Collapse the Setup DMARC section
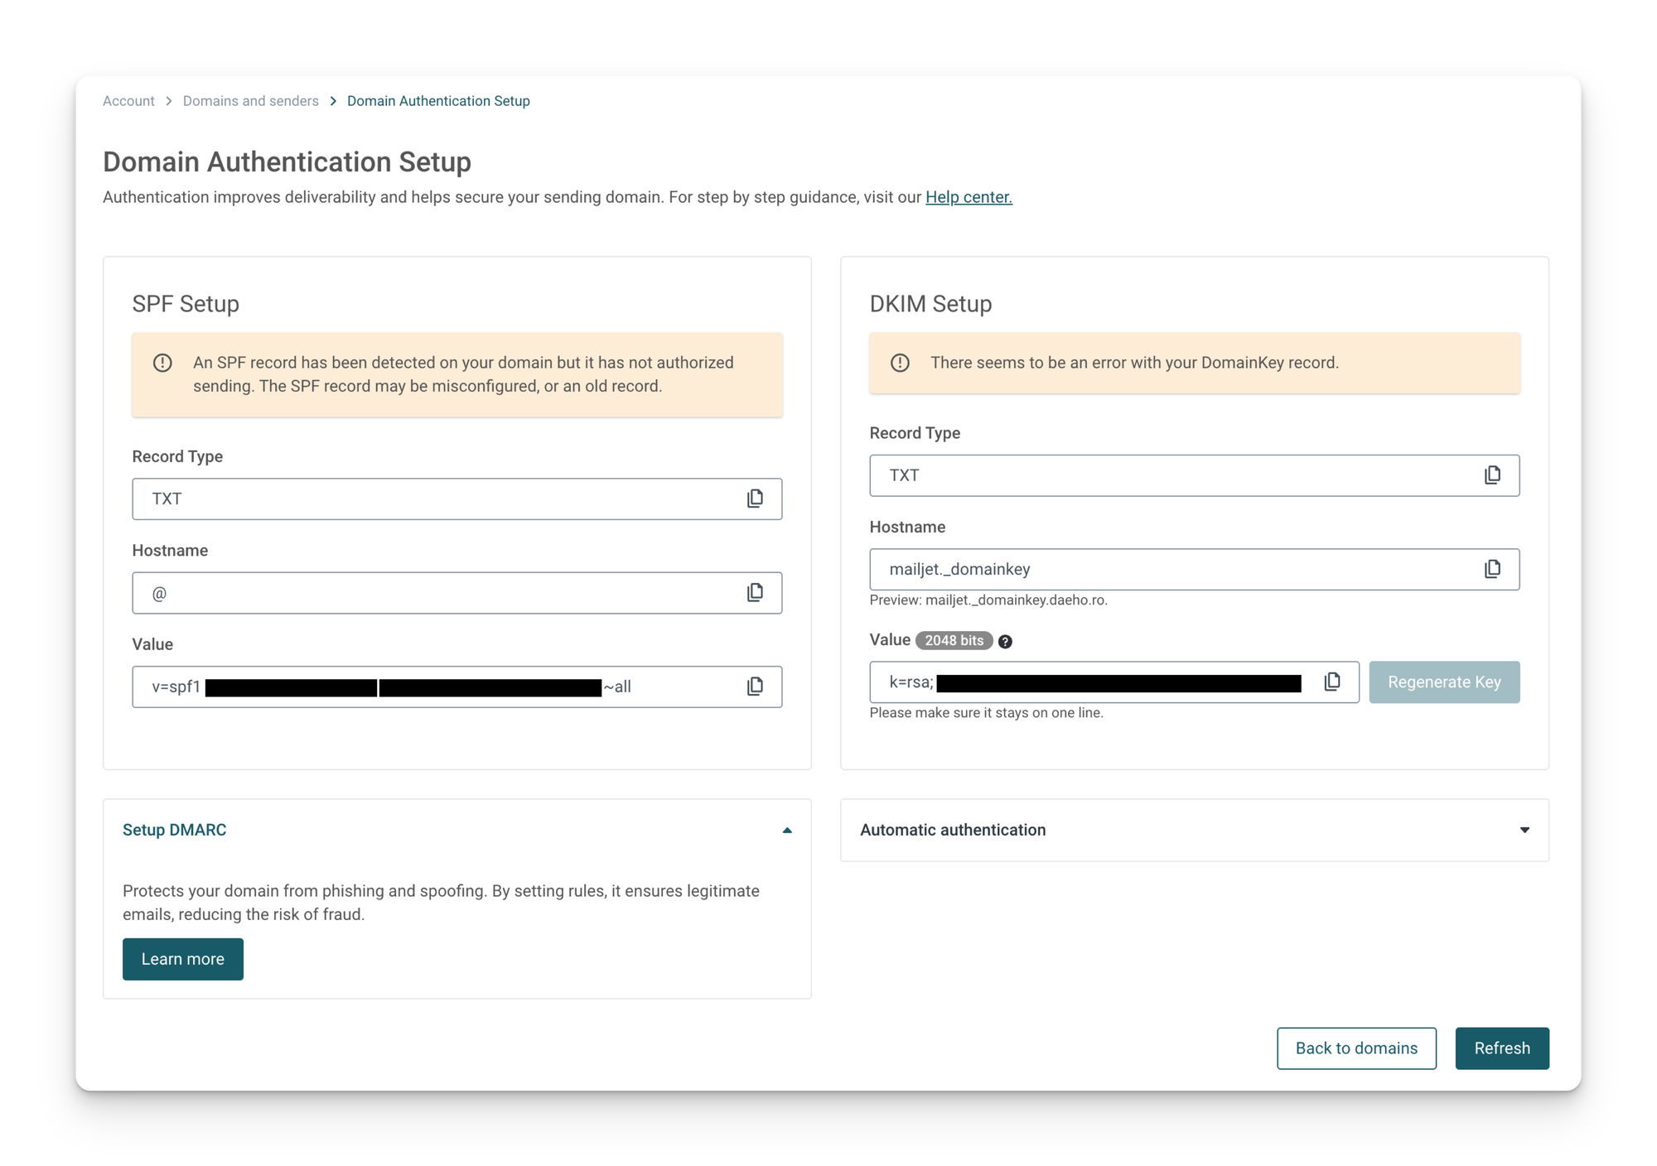The image size is (1657, 1166). (787, 830)
